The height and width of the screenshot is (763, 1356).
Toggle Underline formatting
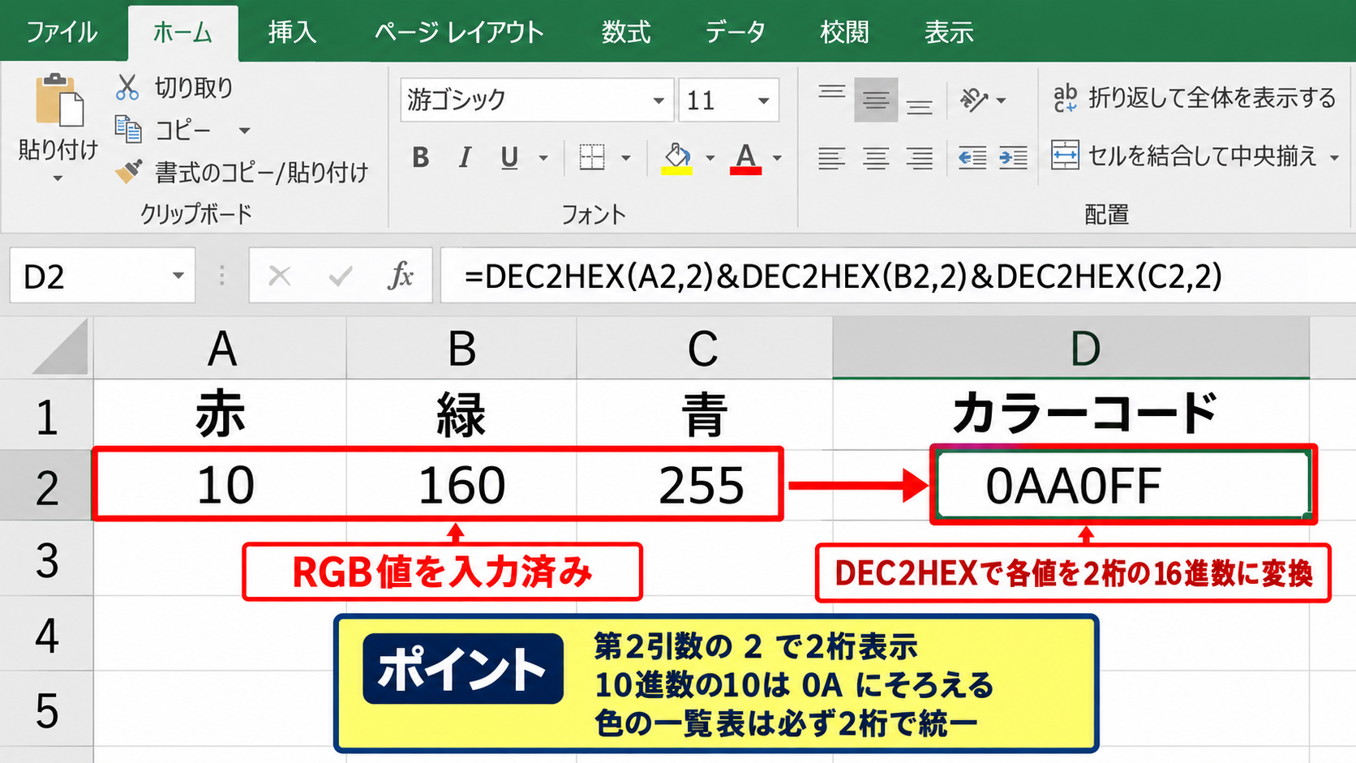click(x=509, y=157)
